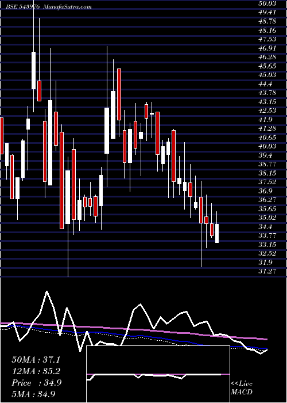Select the 46.28 price axis label
The image size is (287, 403).
[267, 57]
